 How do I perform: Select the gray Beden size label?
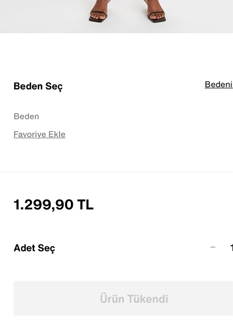pyautogui.click(x=26, y=116)
